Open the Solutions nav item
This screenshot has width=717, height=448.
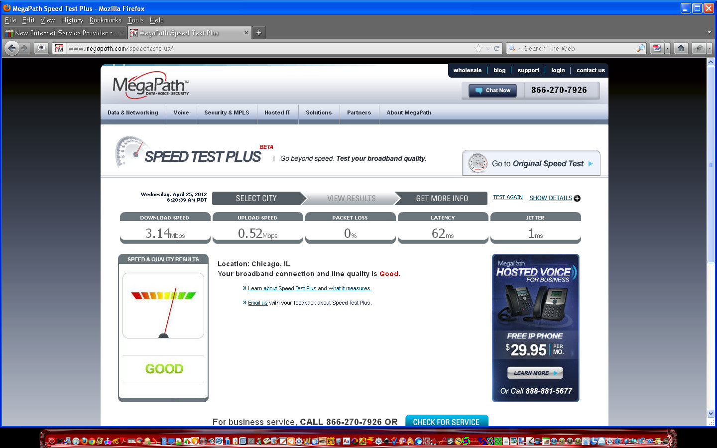pos(319,112)
